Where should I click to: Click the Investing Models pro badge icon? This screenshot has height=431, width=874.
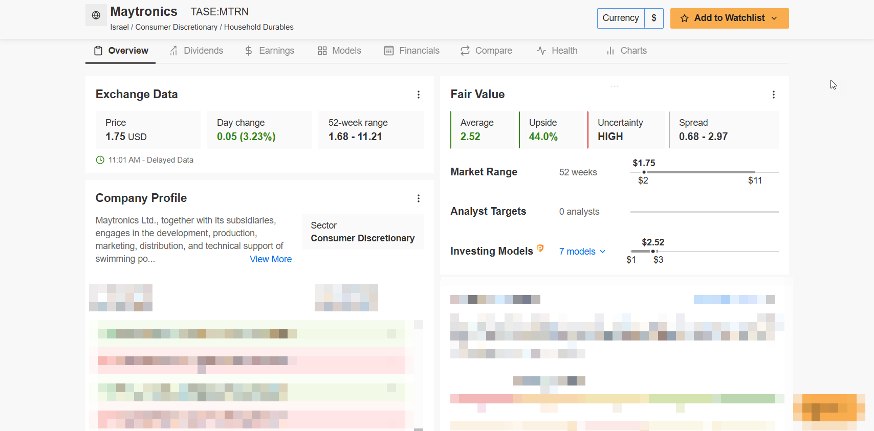click(x=540, y=248)
